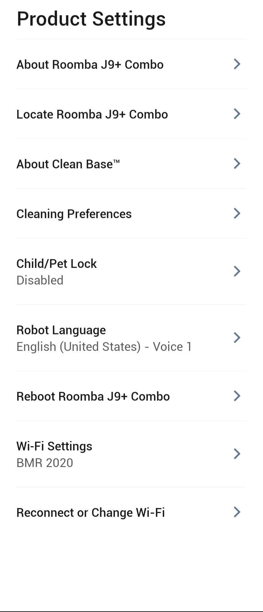Click the chevron beside Child/Pet Lock
Screen dimensions: 263x612
pyautogui.click(x=237, y=271)
